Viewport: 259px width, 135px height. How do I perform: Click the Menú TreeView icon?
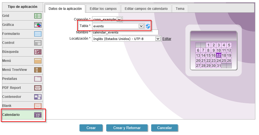pos(38,70)
